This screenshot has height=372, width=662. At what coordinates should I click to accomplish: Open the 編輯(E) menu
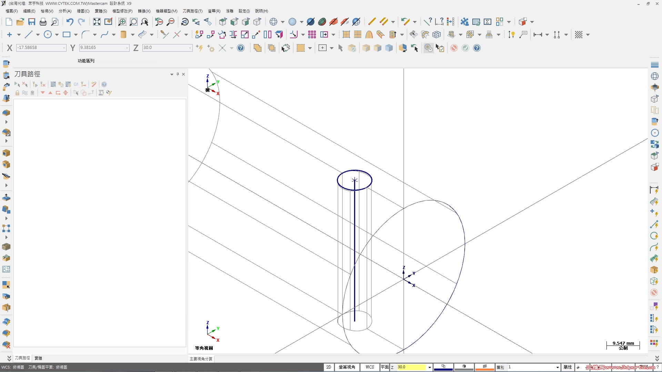point(29,11)
